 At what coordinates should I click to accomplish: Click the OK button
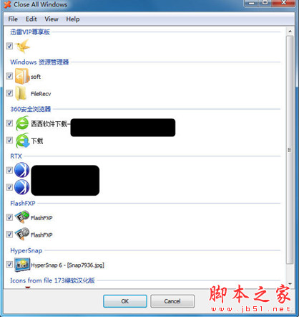tap(125, 301)
